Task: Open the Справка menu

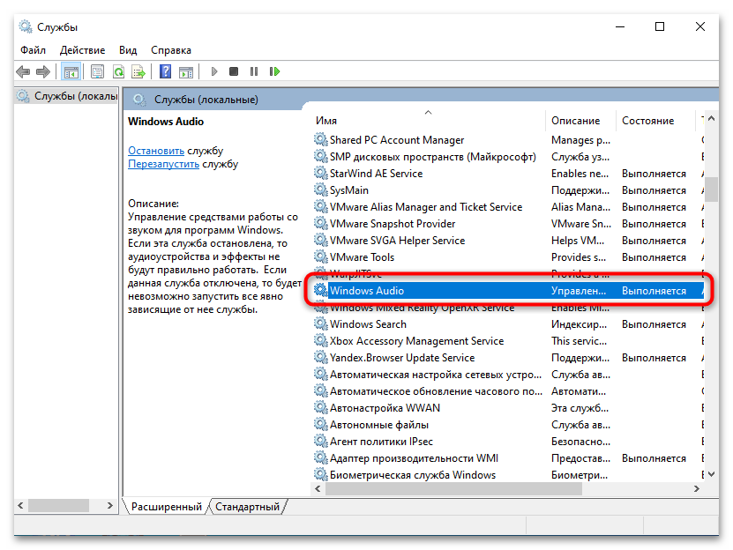Action: [170, 50]
